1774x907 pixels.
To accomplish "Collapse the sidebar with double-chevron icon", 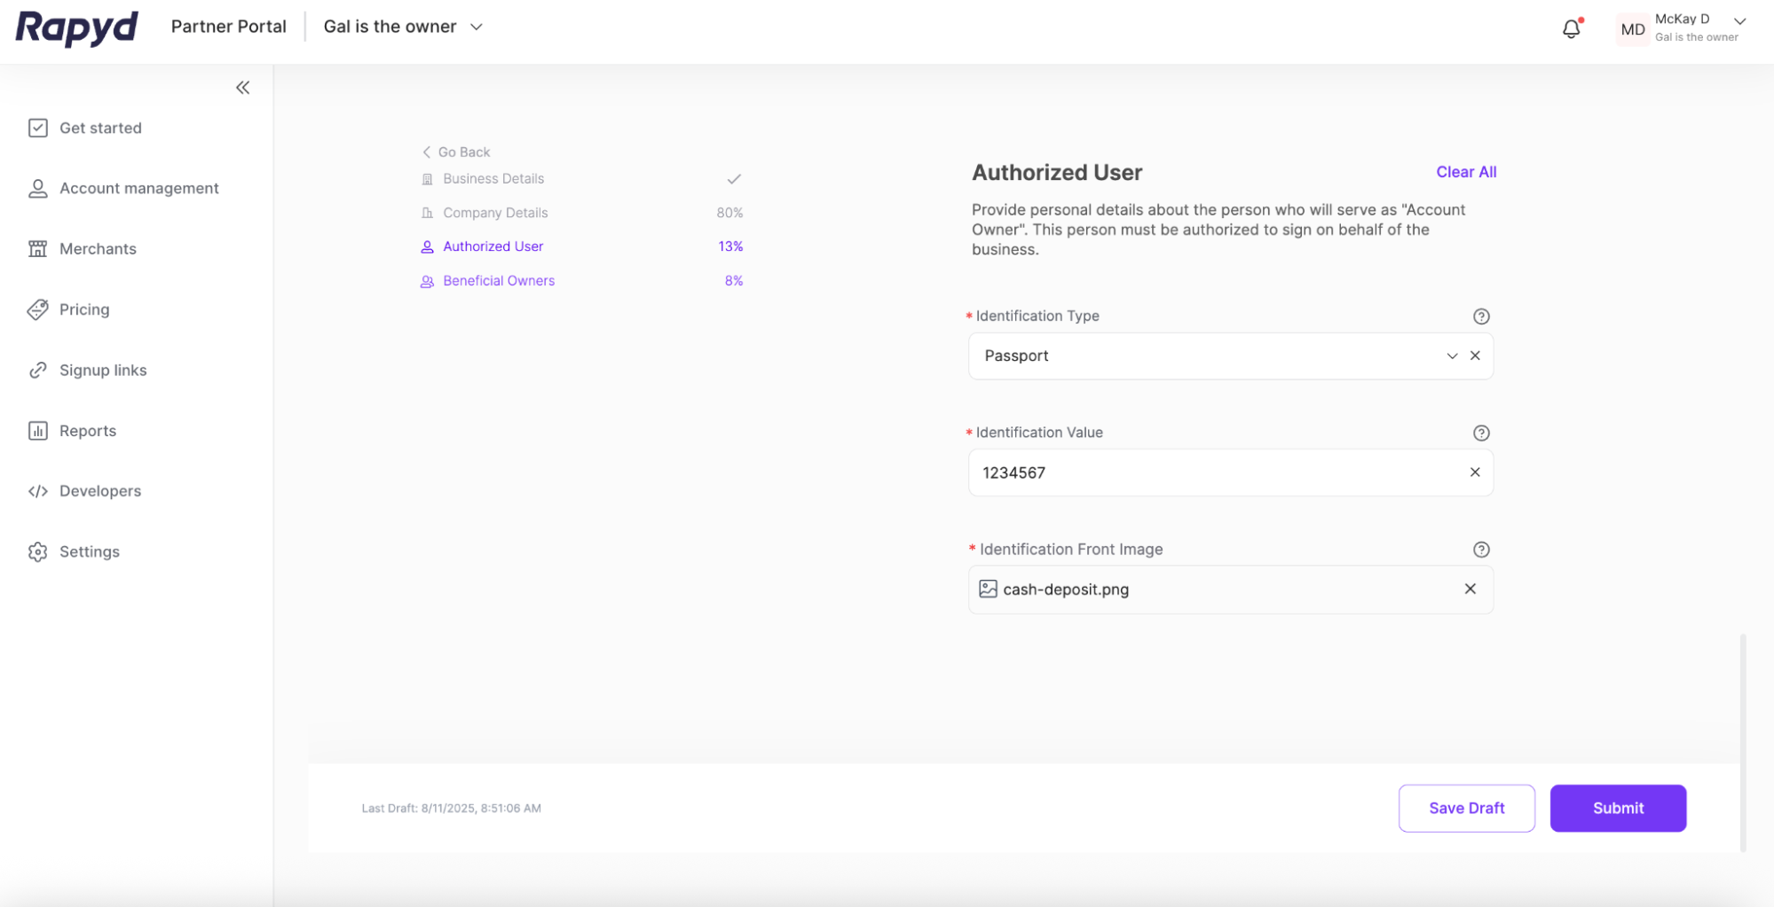I will tap(242, 87).
